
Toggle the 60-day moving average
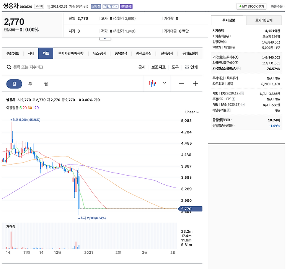click(x=29, y=108)
